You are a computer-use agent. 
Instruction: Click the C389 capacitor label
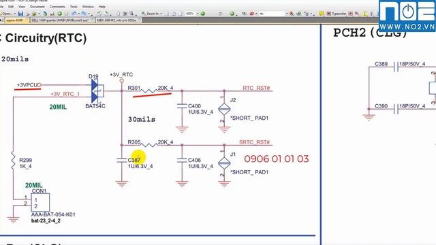[381, 64]
